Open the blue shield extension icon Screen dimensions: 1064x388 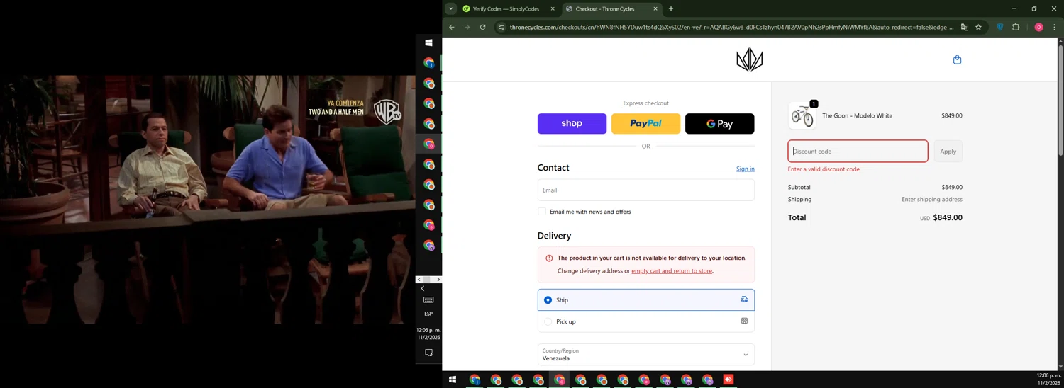click(1000, 27)
